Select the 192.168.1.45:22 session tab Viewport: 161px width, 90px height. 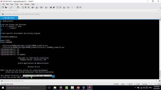tap(9, 18)
